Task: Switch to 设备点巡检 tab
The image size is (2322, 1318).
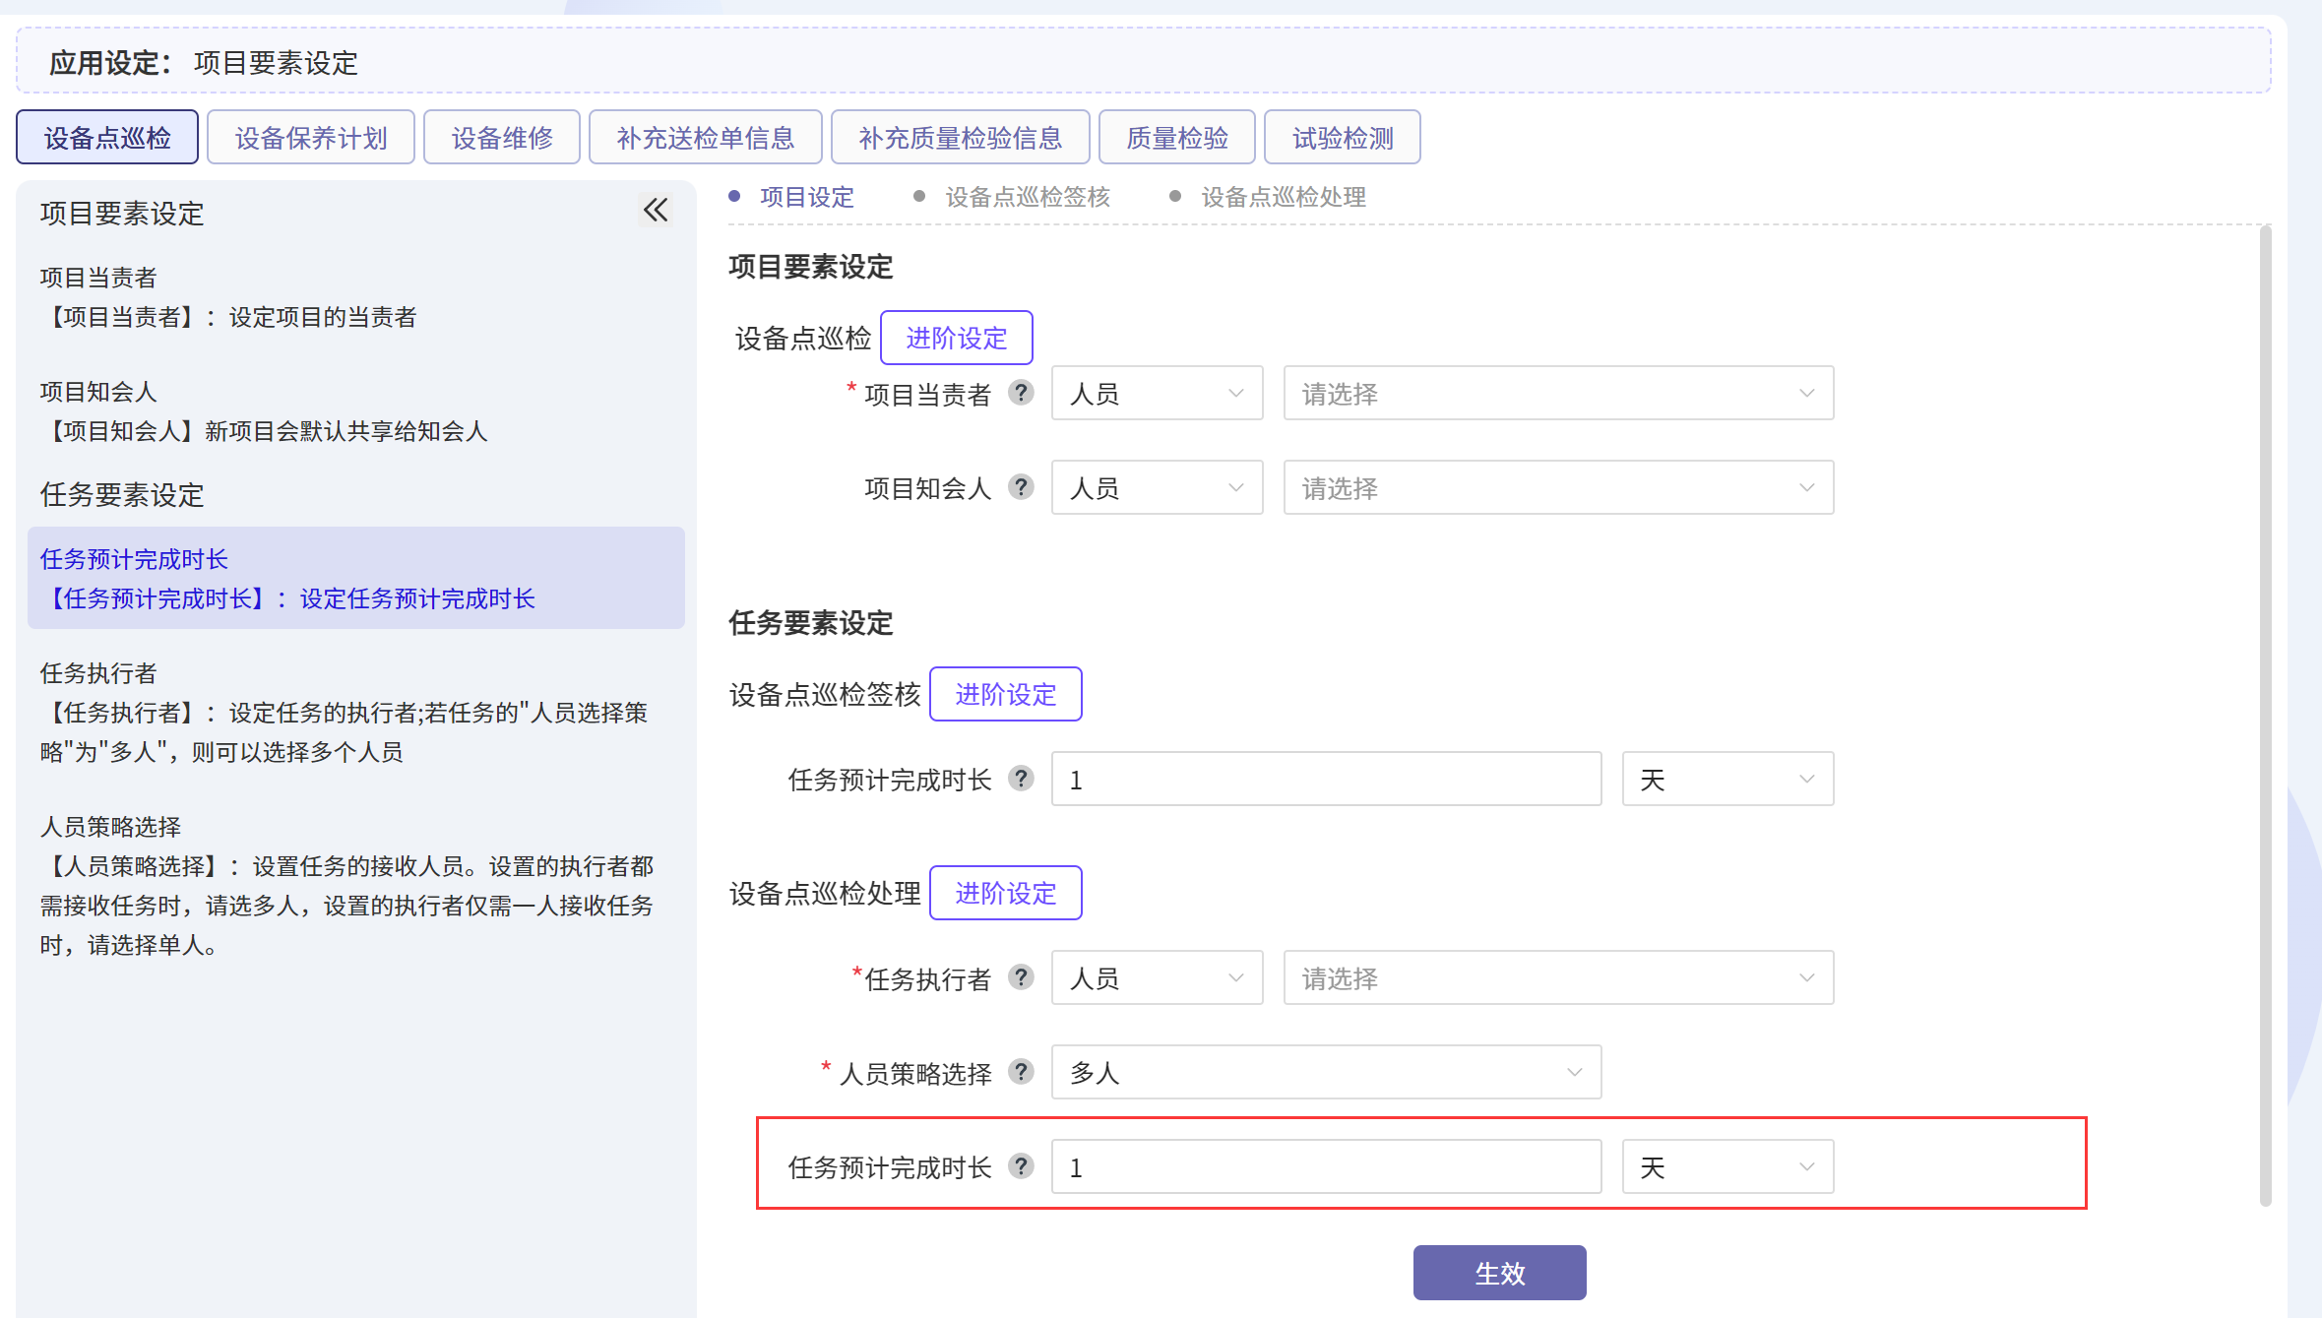Action: pyautogui.click(x=107, y=137)
